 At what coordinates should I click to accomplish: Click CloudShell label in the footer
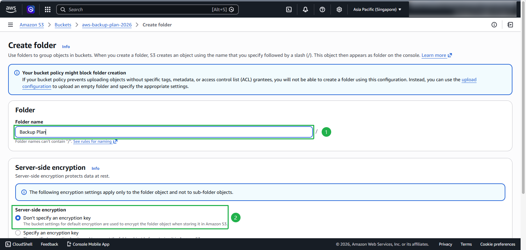pos(22,244)
